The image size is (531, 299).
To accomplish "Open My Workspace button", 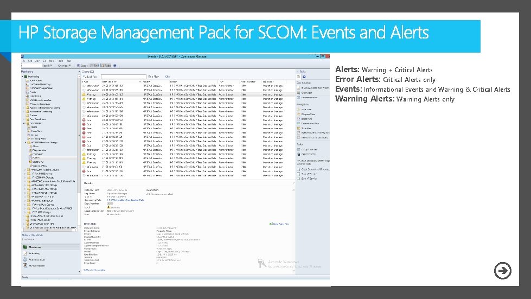I will [50, 265].
